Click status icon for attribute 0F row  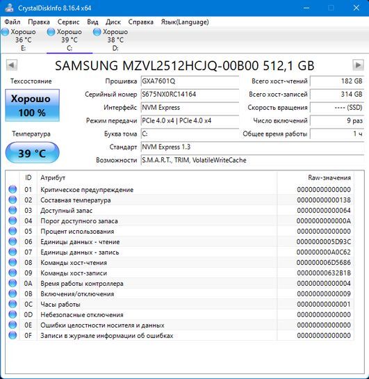pos(13,335)
